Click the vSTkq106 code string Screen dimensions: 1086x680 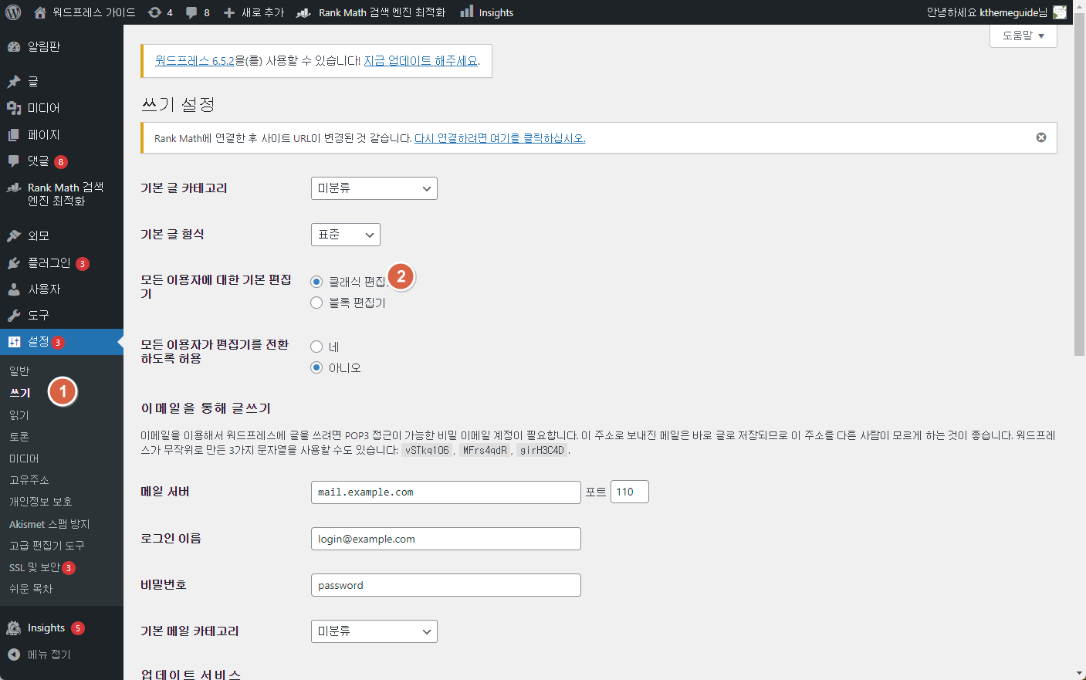click(427, 450)
